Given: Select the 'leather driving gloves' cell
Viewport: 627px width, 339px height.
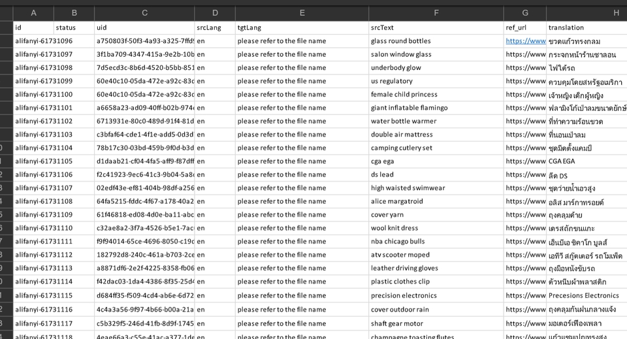Looking at the screenshot, I should click(x=436, y=268).
